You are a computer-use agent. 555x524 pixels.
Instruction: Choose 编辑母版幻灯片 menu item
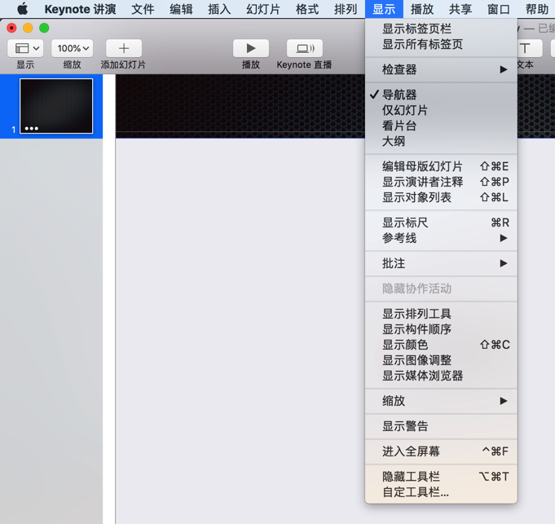click(x=441, y=166)
